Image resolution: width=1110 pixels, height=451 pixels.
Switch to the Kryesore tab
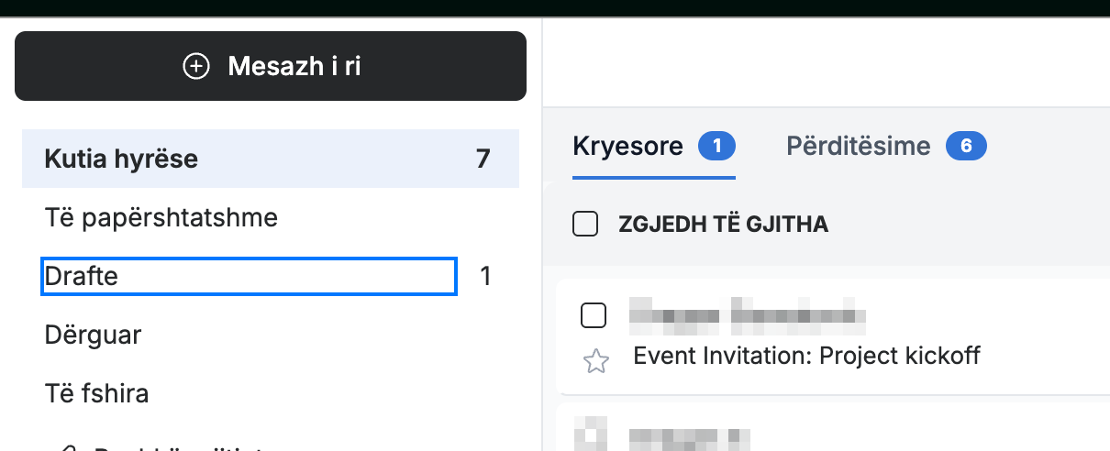point(627,146)
